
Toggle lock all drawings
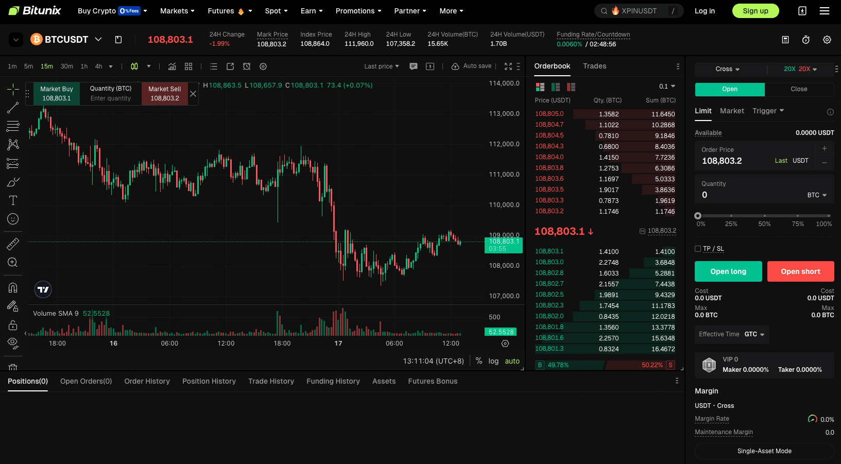coord(13,325)
